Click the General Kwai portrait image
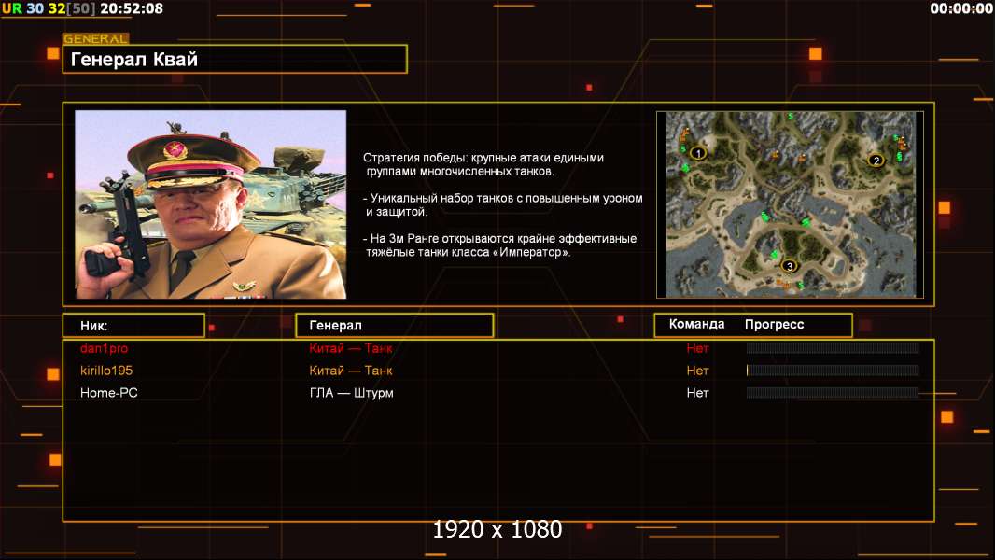 click(211, 204)
